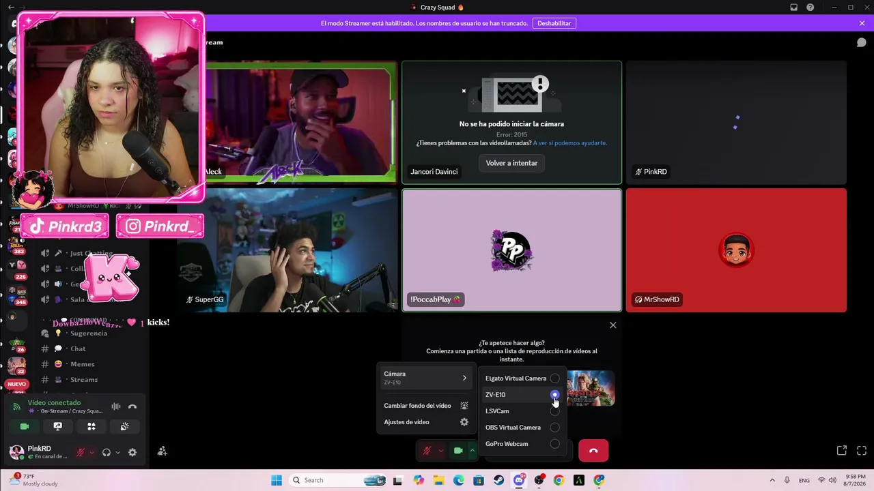Open the Chat channel
874x491 pixels.
point(78,348)
